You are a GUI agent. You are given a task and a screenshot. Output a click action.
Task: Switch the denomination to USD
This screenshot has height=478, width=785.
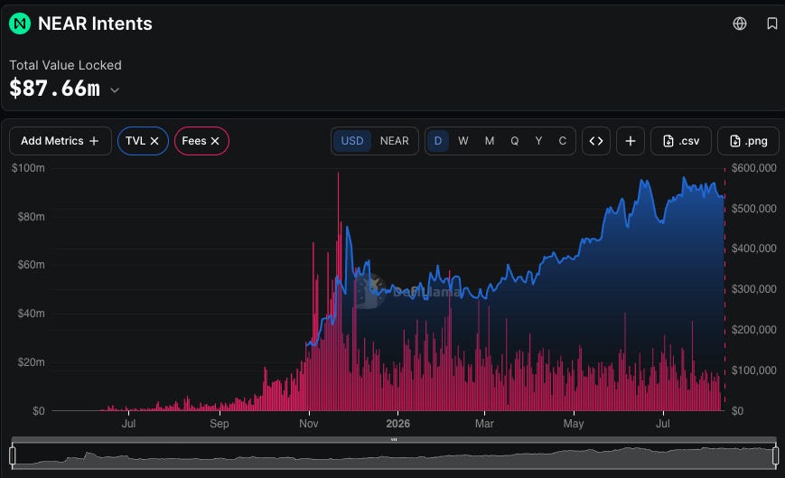point(352,141)
